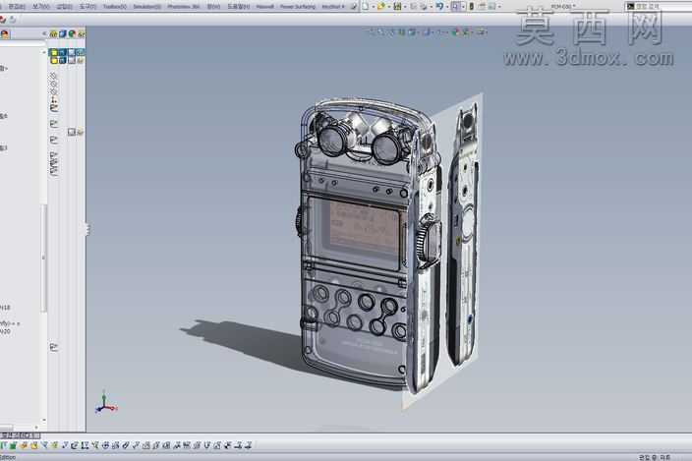Open the Power Surfacing menu

[298, 7]
